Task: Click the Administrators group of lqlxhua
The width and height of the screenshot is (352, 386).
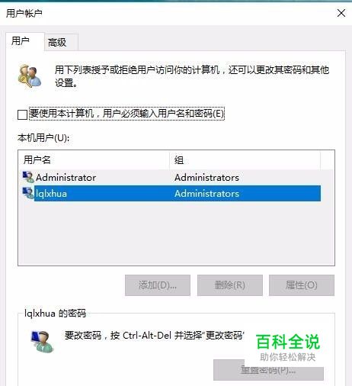Action: tap(206, 194)
